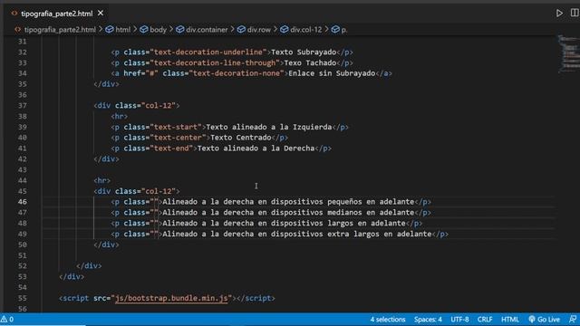Place cursor in 'Texto Subrayado' text

coord(304,53)
